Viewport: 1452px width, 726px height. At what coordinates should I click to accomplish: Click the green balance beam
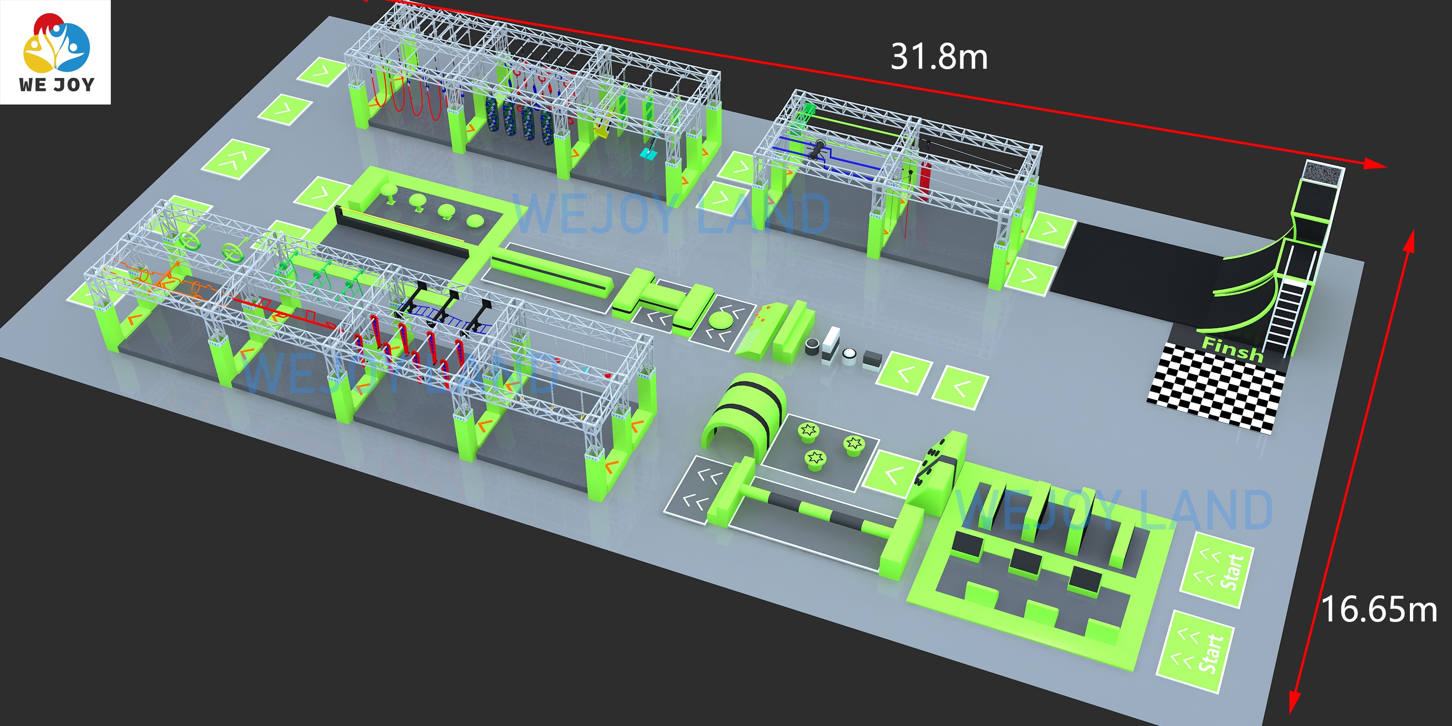coord(552,274)
